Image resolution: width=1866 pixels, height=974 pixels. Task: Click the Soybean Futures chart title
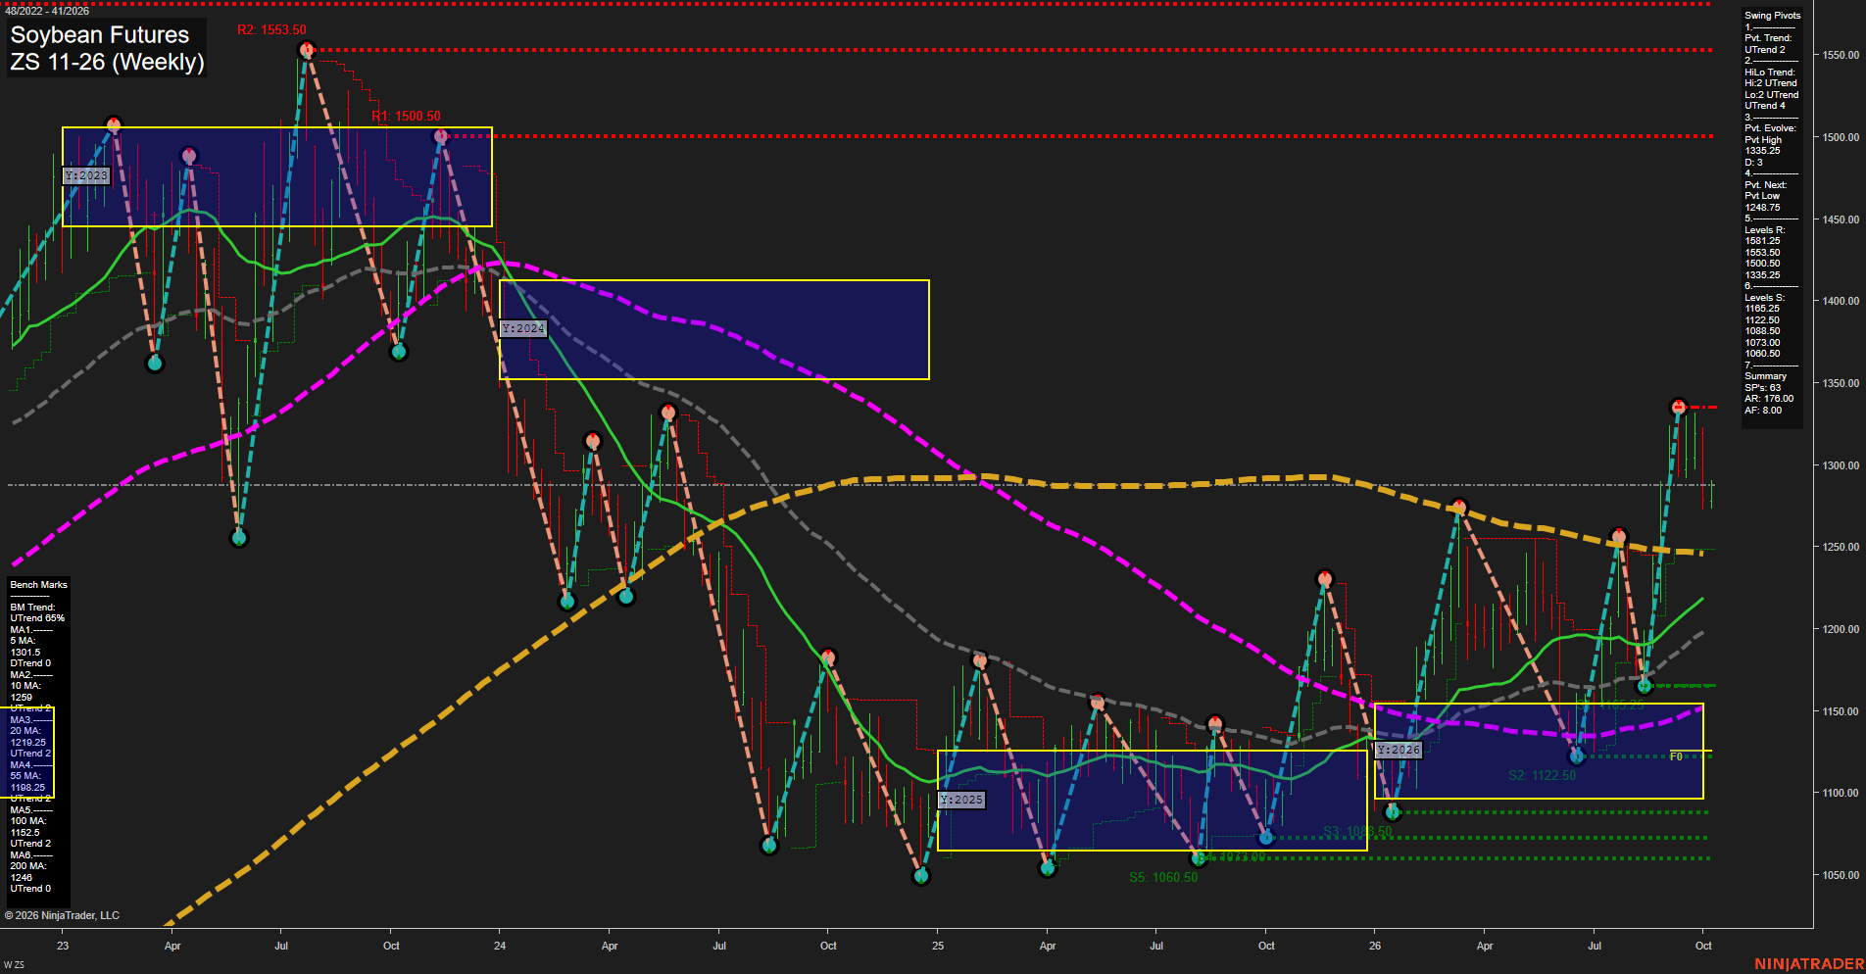[99, 35]
